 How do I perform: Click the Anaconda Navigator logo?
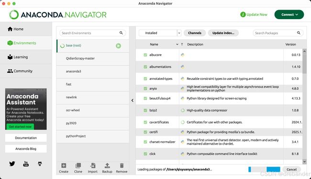57,15
